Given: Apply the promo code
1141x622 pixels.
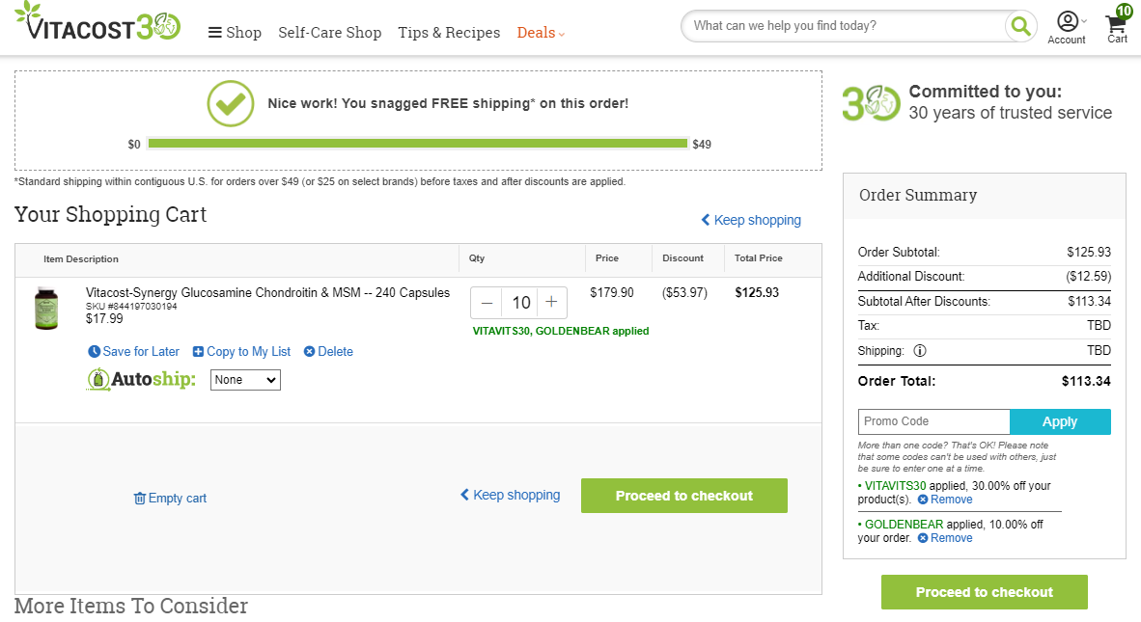Looking at the screenshot, I should [1060, 421].
